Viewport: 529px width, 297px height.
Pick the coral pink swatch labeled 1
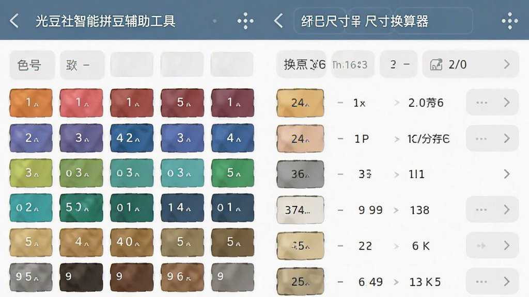pyautogui.click(x=81, y=103)
